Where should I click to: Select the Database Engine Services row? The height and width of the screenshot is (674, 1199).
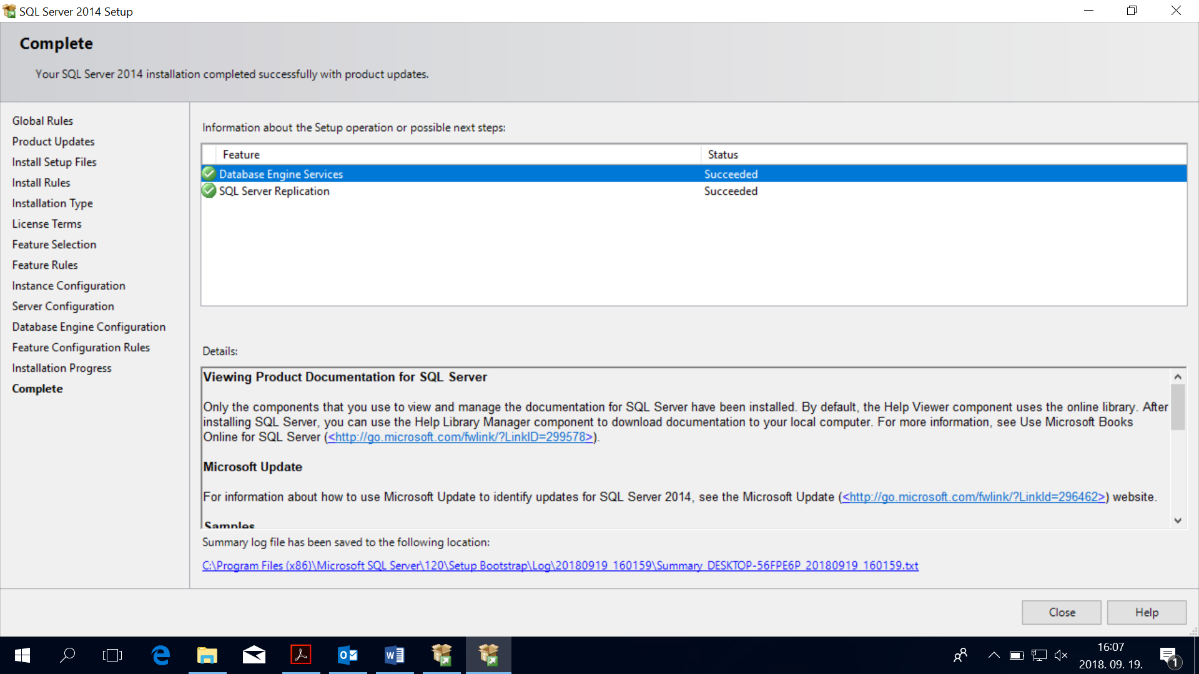click(694, 173)
